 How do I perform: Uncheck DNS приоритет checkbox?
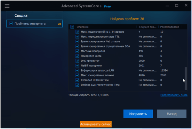(x=77, y=61)
